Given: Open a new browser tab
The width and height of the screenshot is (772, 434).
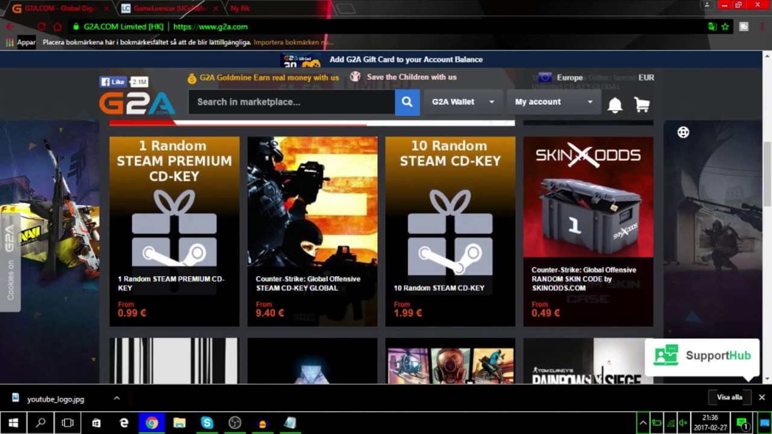Looking at the screenshot, I should point(346,8).
